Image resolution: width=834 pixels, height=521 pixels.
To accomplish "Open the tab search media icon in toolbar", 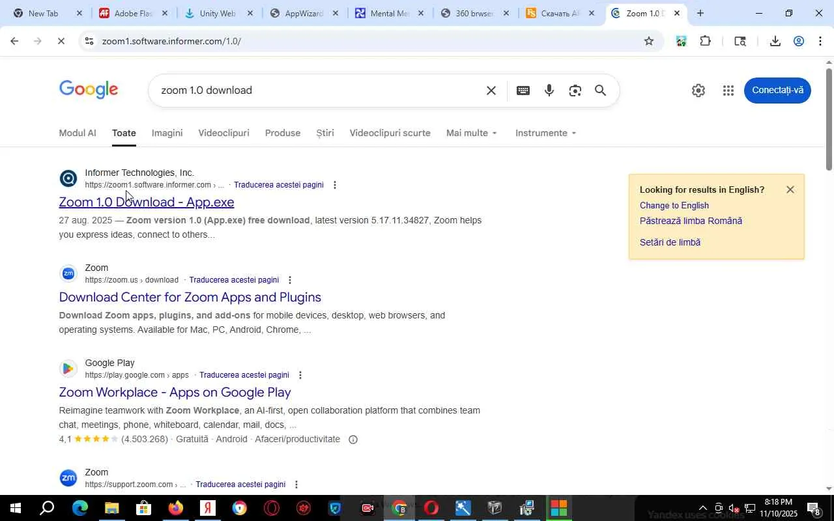I will coord(740,41).
